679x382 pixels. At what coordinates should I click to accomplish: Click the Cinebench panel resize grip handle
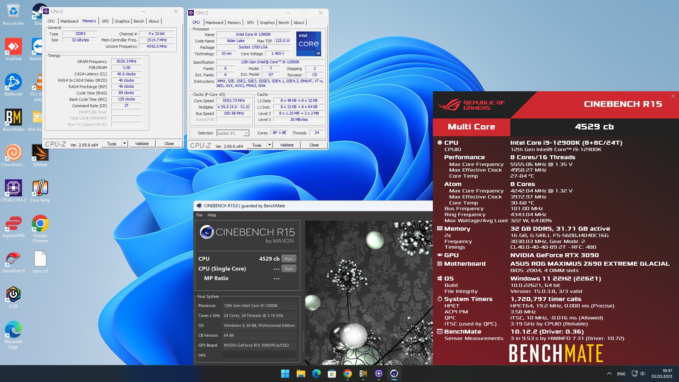pyautogui.click(x=303, y=341)
